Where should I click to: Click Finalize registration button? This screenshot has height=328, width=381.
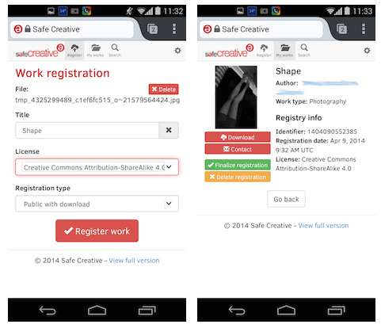[238, 165]
